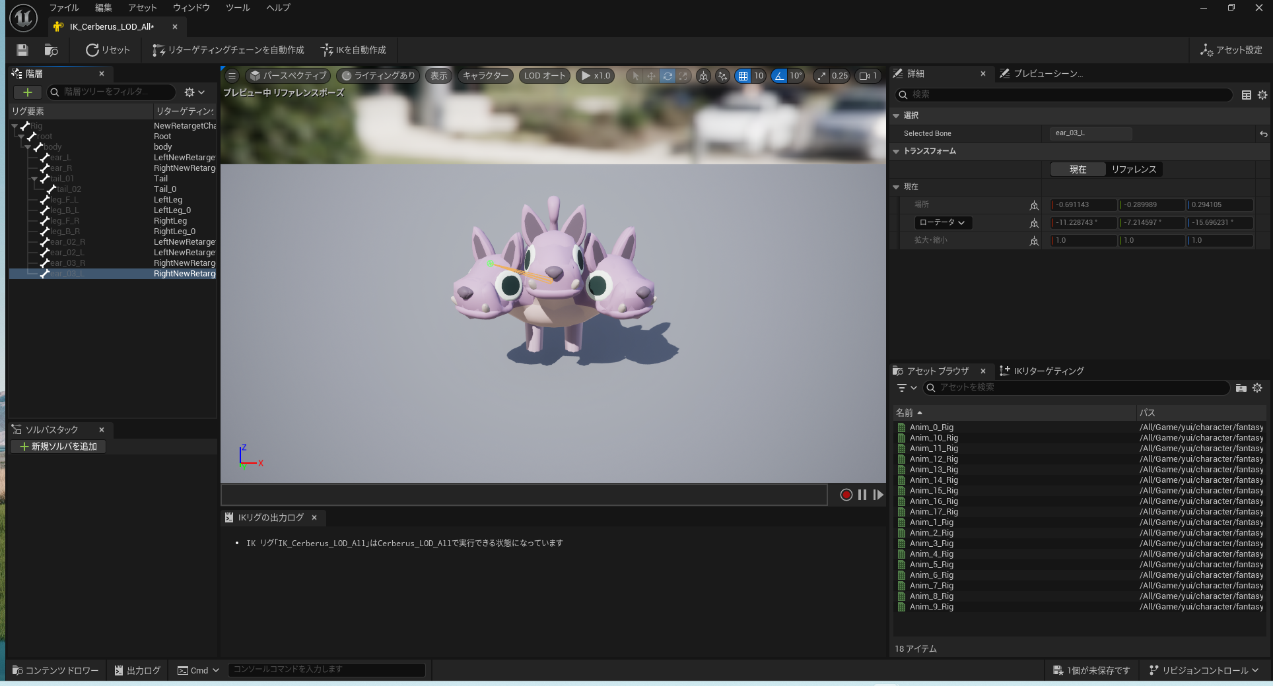Open the 表示 show menu
1273x686 pixels.
pyautogui.click(x=439, y=76)
